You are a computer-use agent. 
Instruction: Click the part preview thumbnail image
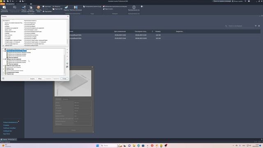73,83
